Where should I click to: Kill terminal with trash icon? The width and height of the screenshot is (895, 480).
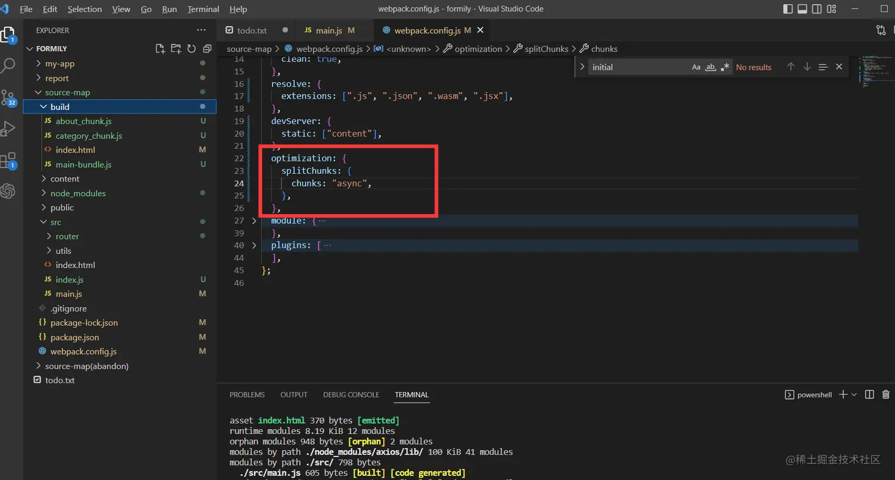click(x=886, y=394)
